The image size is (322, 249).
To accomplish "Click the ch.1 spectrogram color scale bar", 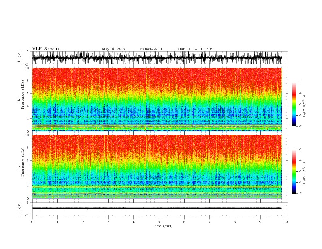I will pyautogui.click(x=294, y=104).
